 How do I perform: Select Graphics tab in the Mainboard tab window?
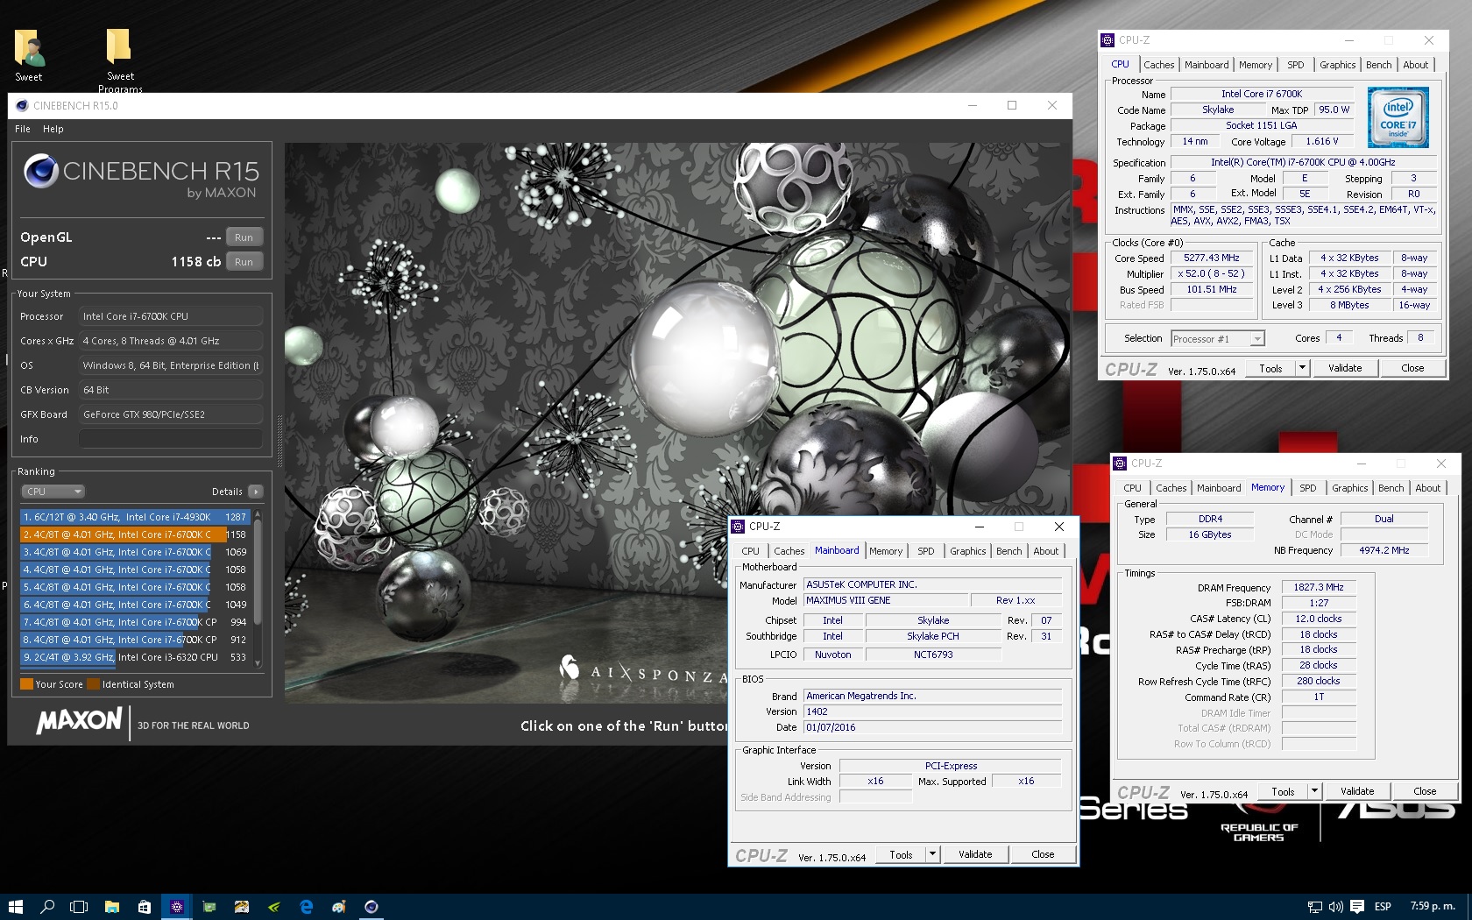967,551
